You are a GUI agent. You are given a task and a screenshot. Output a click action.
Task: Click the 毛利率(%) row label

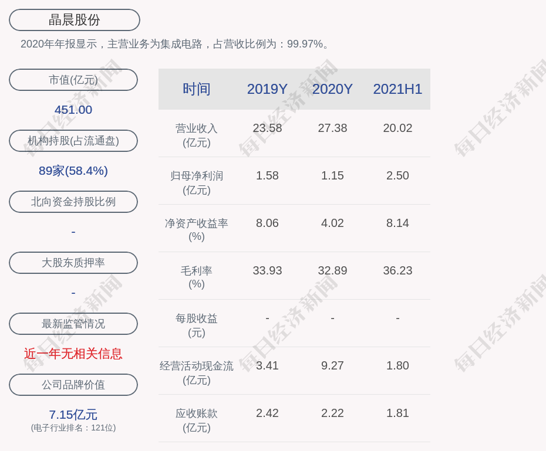pos(197,277)
